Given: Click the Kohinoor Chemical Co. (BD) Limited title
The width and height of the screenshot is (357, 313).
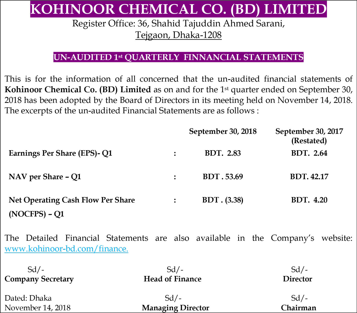Looking at the screenshot, I should point(178,9).
